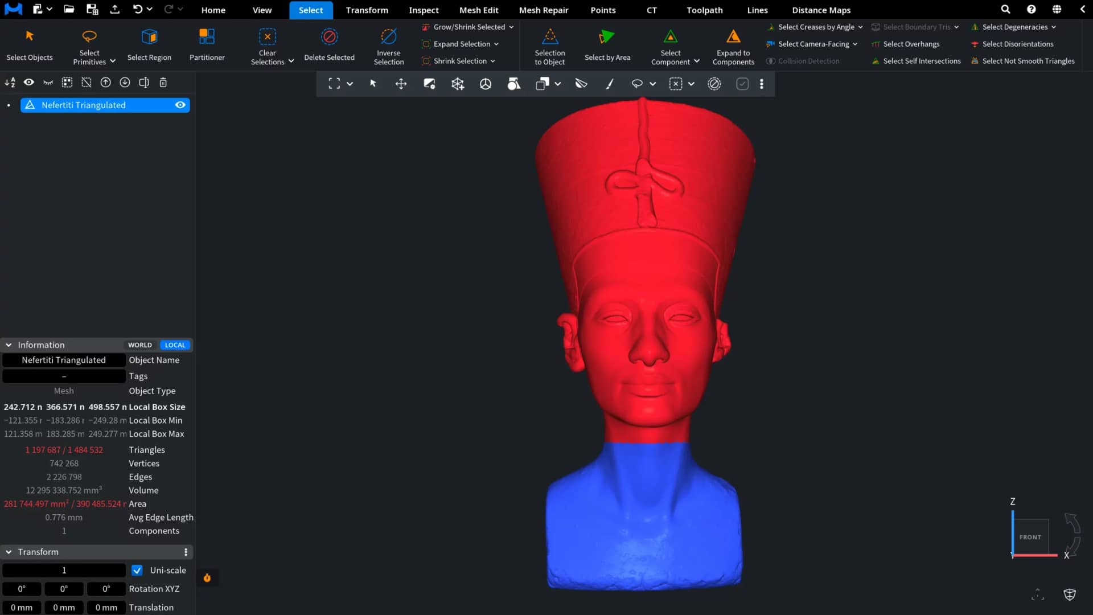Click Select Self Intersections
The image size is (1093, 615).
[x=917, y=61]
